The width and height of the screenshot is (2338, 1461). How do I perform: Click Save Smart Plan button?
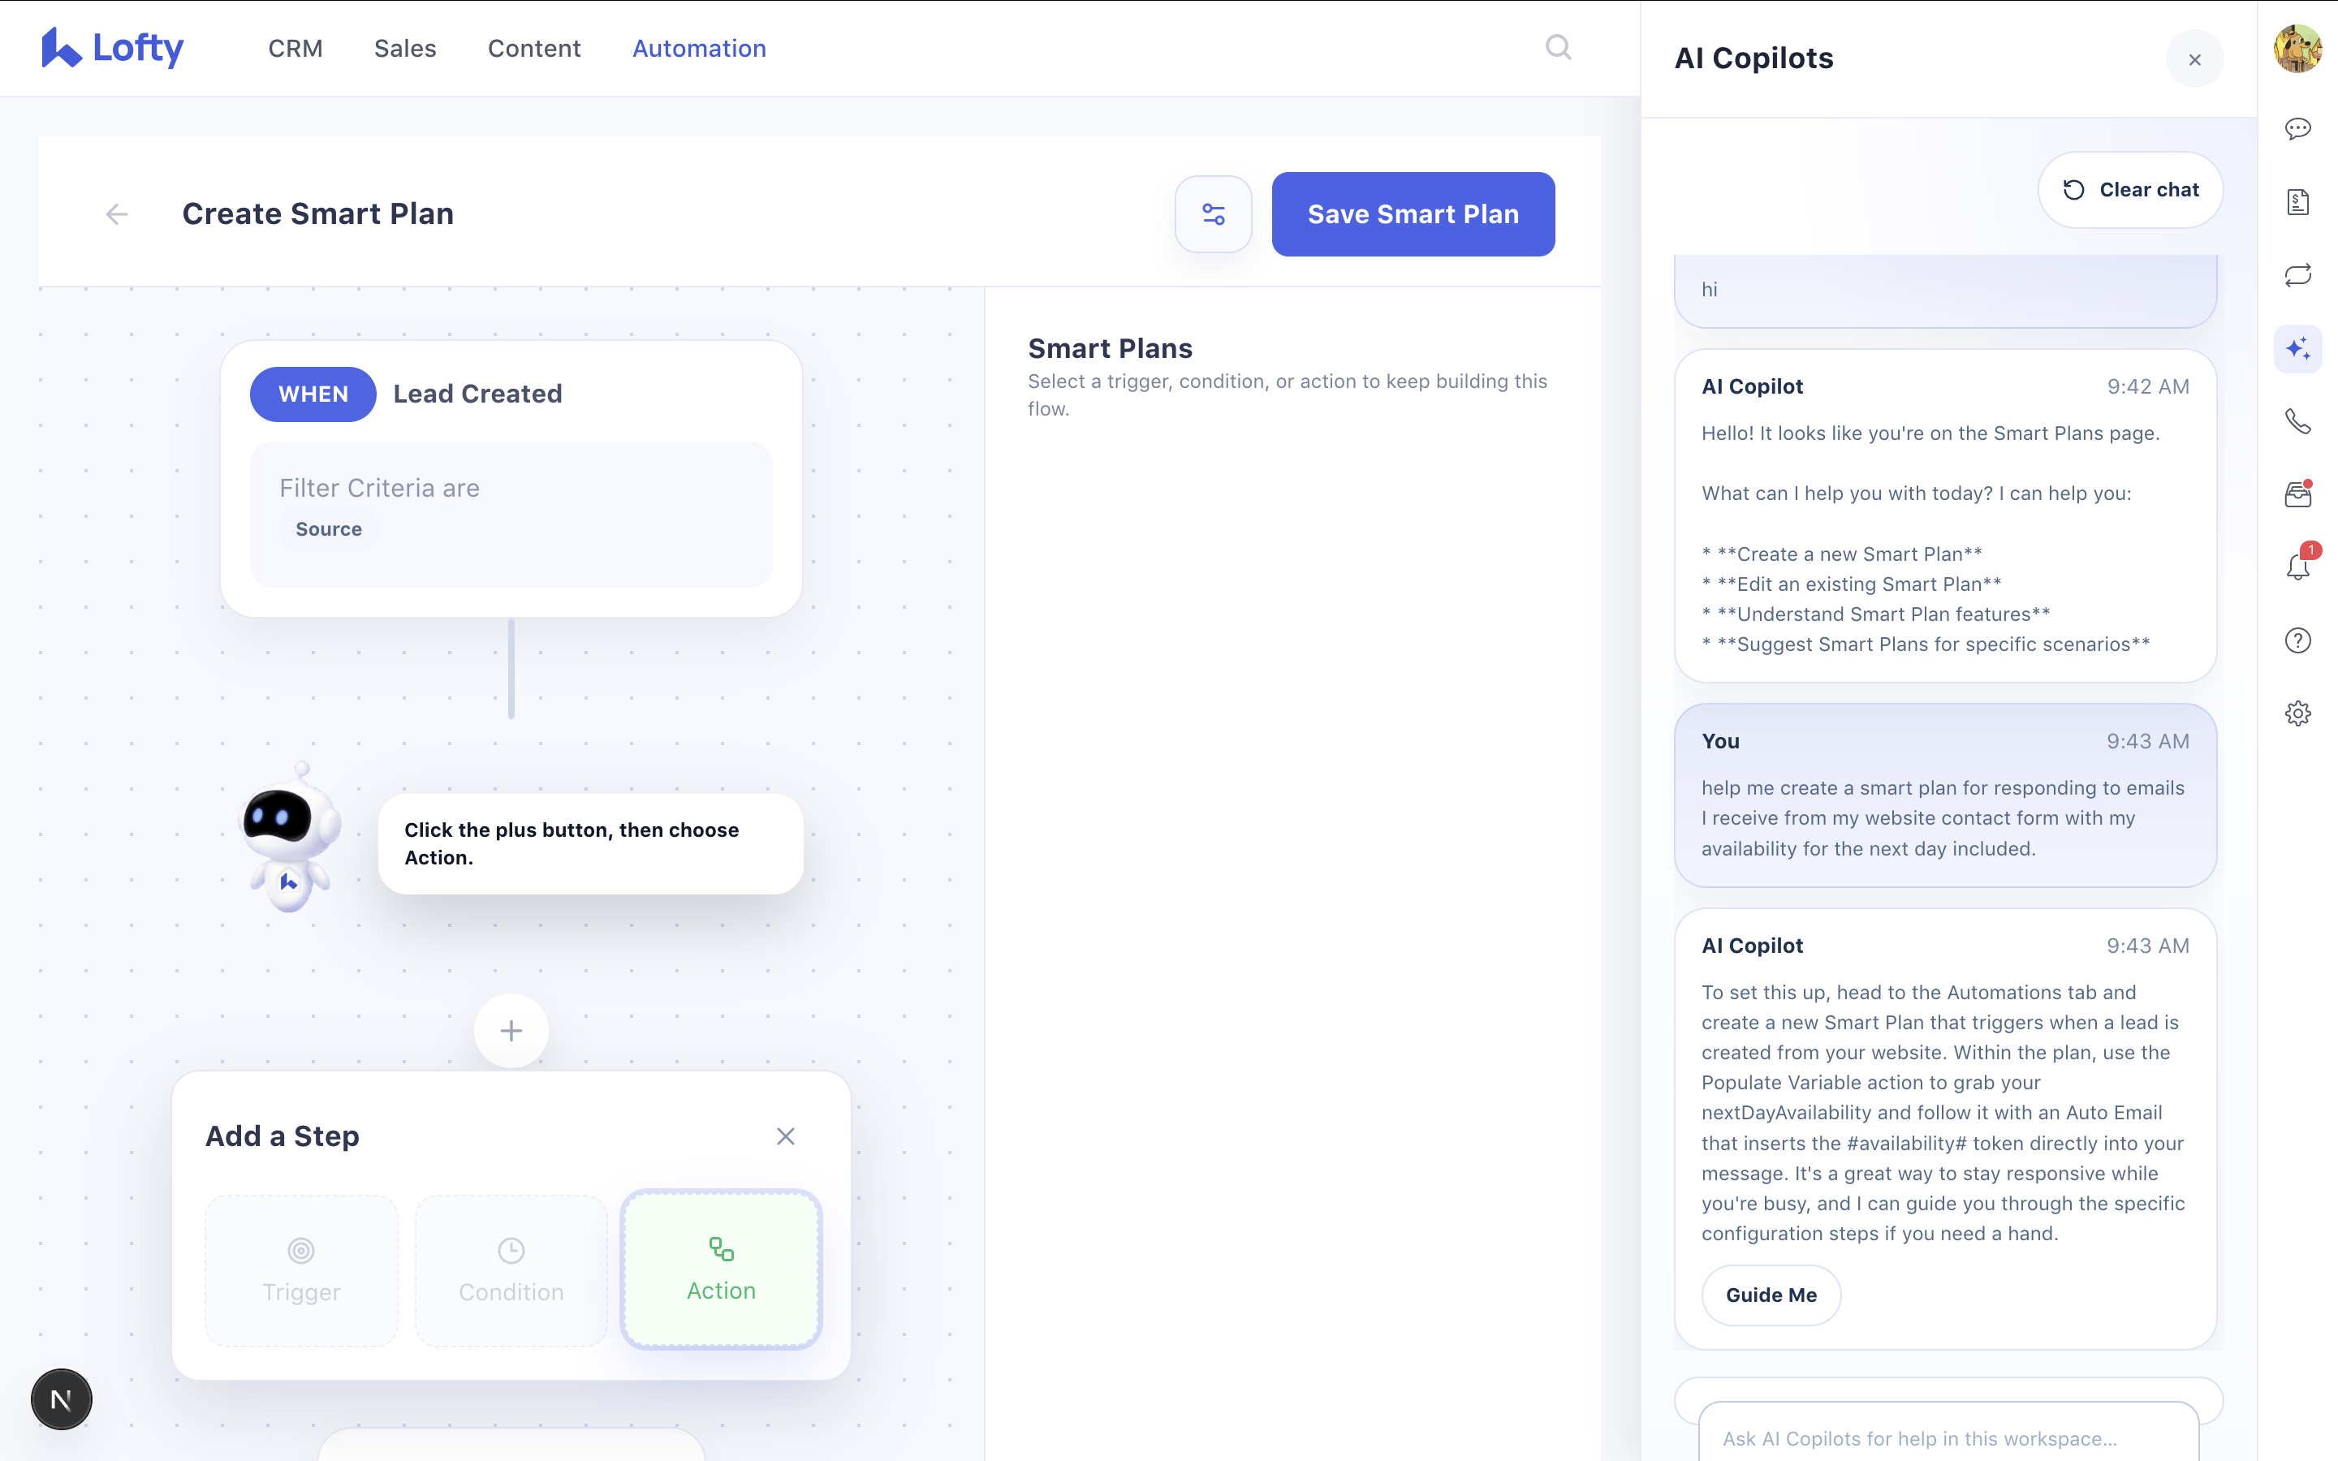(1413, 214)
